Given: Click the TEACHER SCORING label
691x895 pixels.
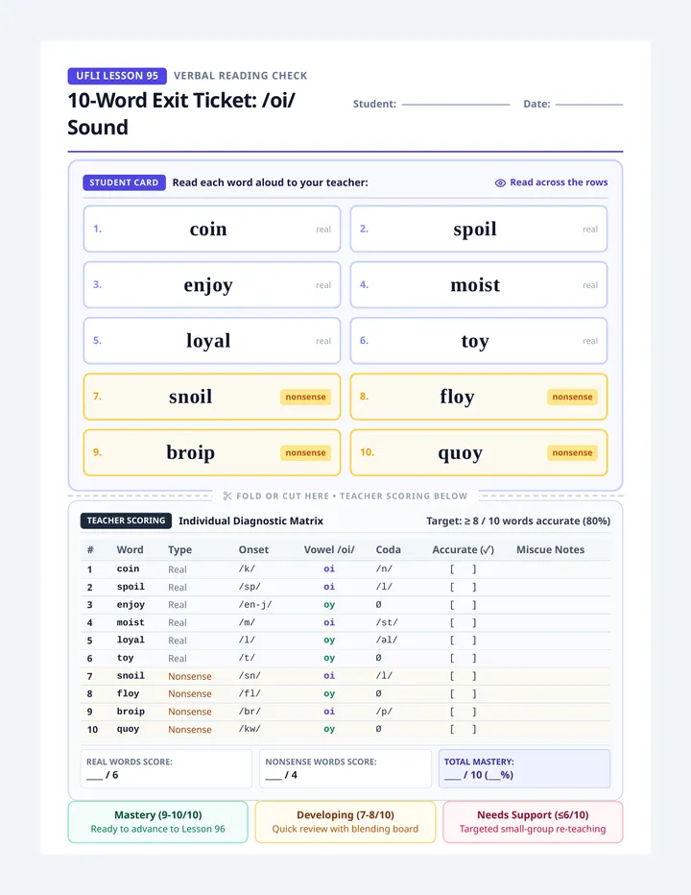Looking at the screenshot, I should pyautogui.click(x=126, y=520).
